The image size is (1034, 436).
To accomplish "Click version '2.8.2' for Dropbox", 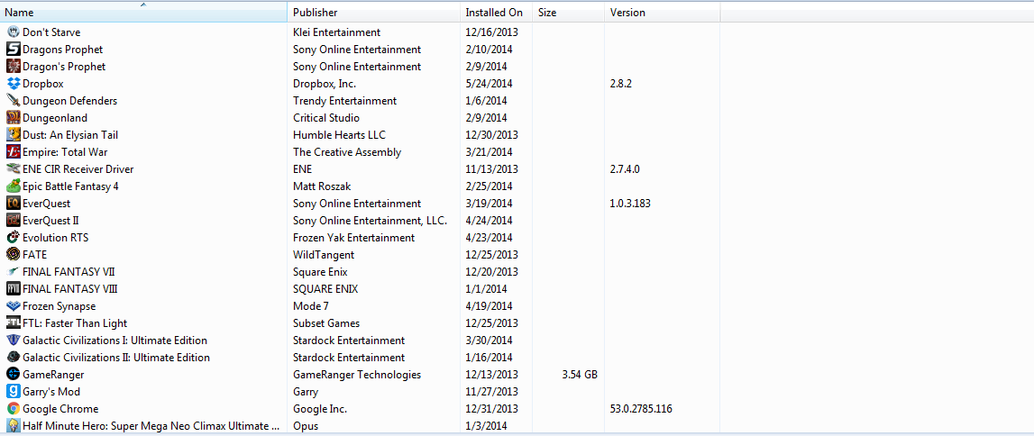I will point(622,84).
